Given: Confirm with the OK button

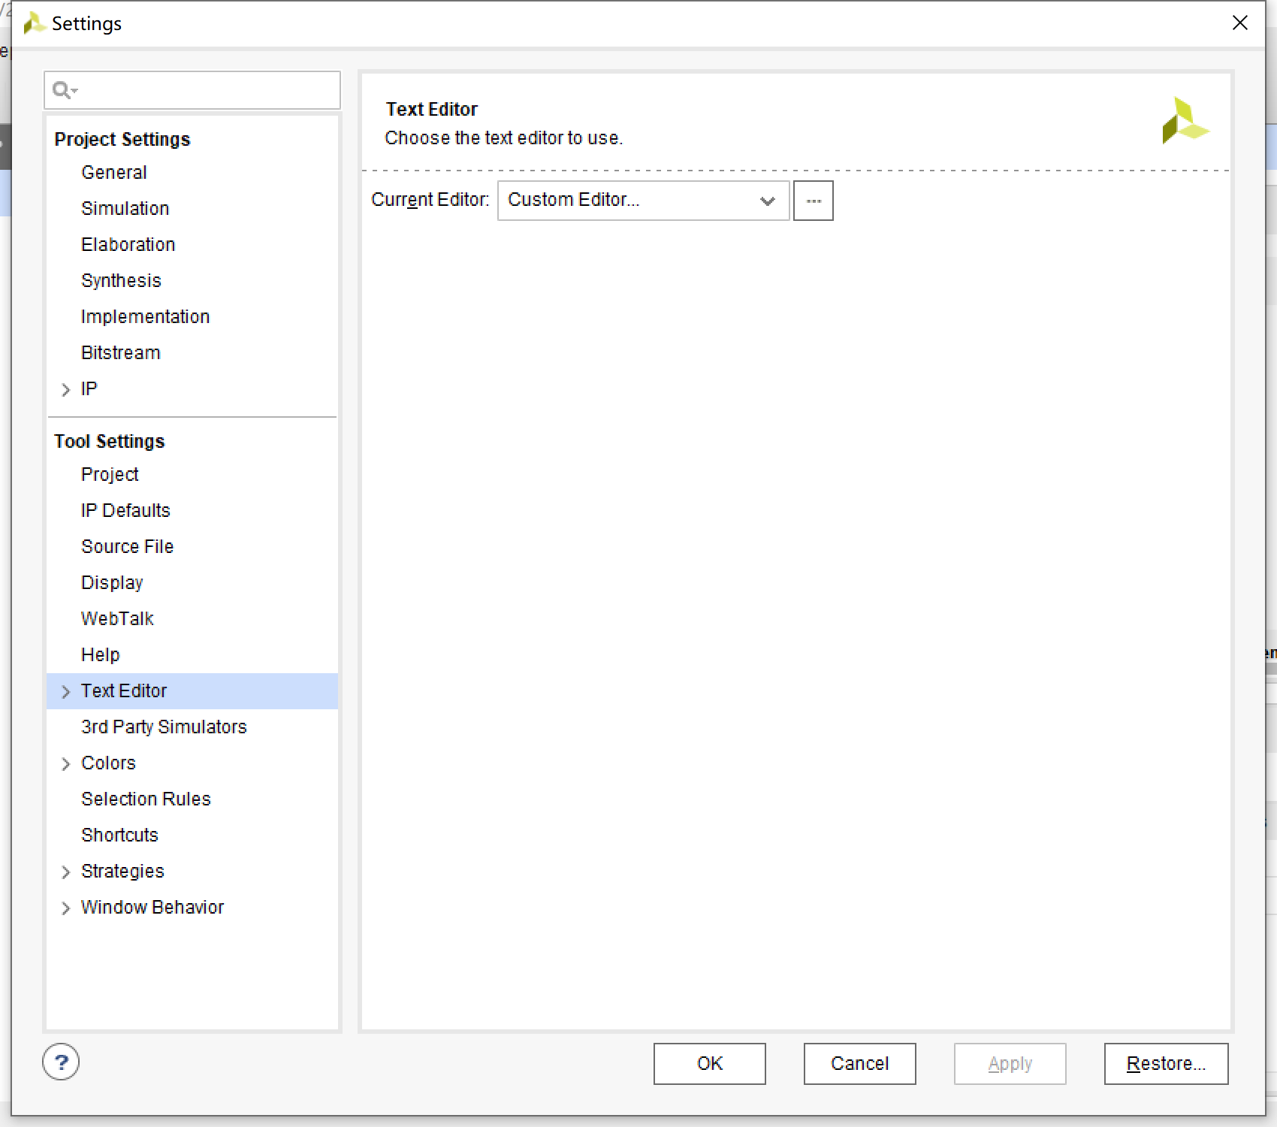Looking at the screenshot, I should (x=710, y=1063).
